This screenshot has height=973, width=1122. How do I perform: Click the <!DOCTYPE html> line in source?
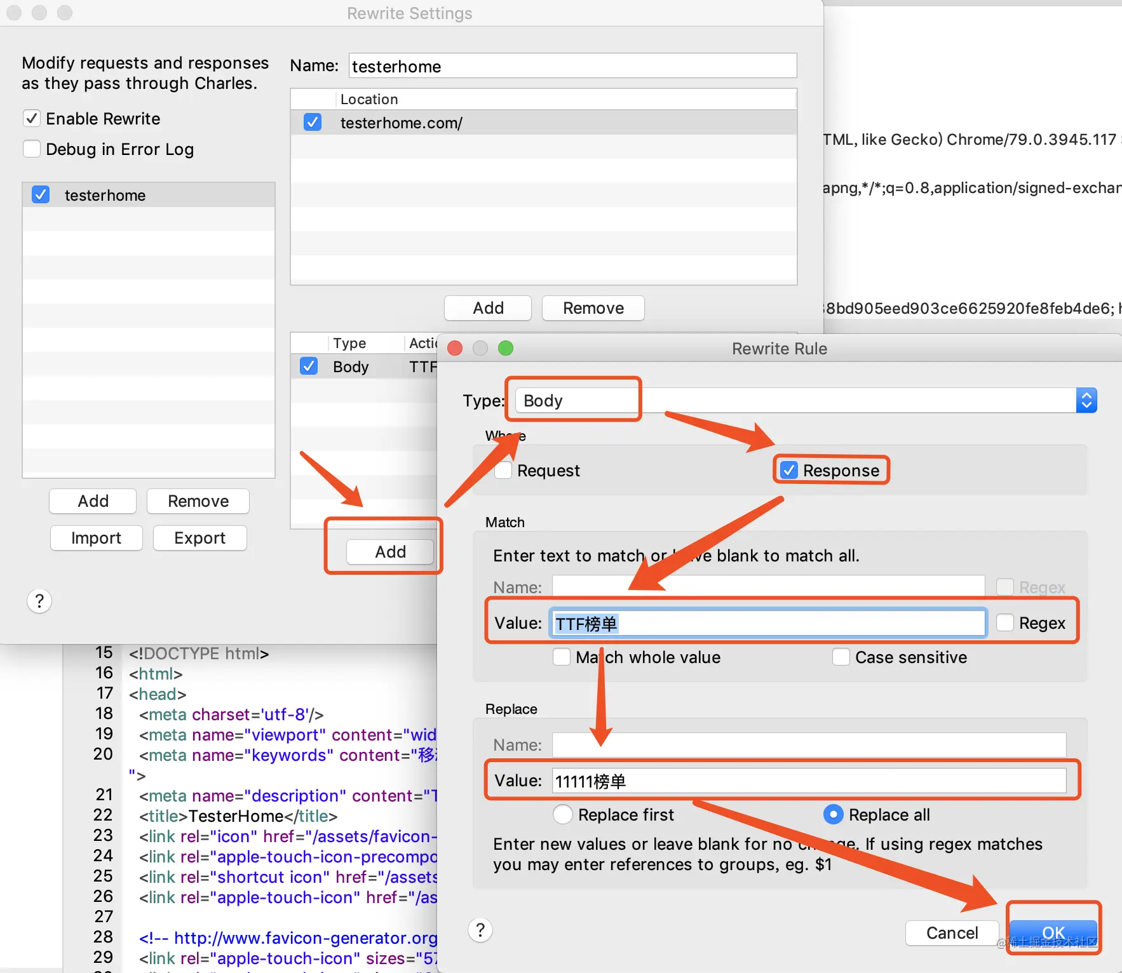[199, 654]
